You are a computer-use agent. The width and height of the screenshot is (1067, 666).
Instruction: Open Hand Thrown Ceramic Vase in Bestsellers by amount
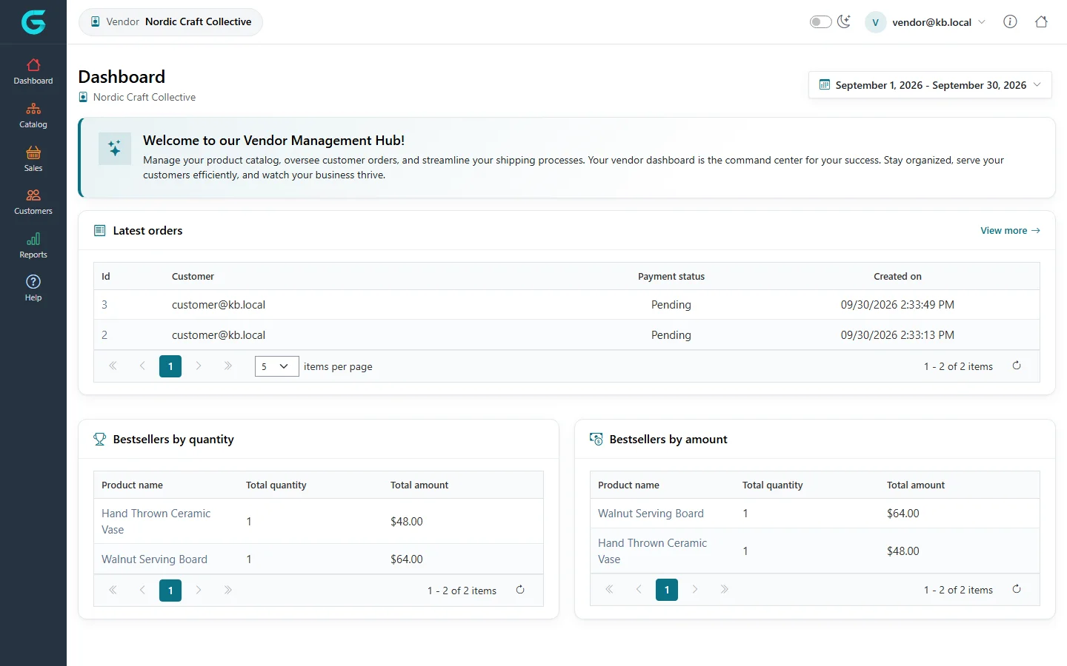point(652,551)
